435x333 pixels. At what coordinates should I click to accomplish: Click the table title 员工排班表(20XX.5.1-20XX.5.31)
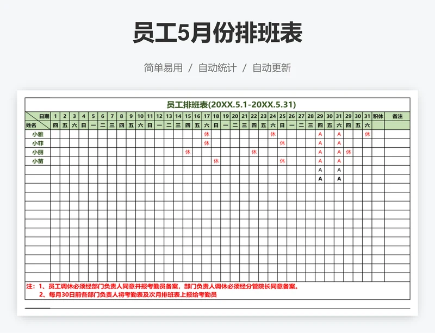[231, 104]
